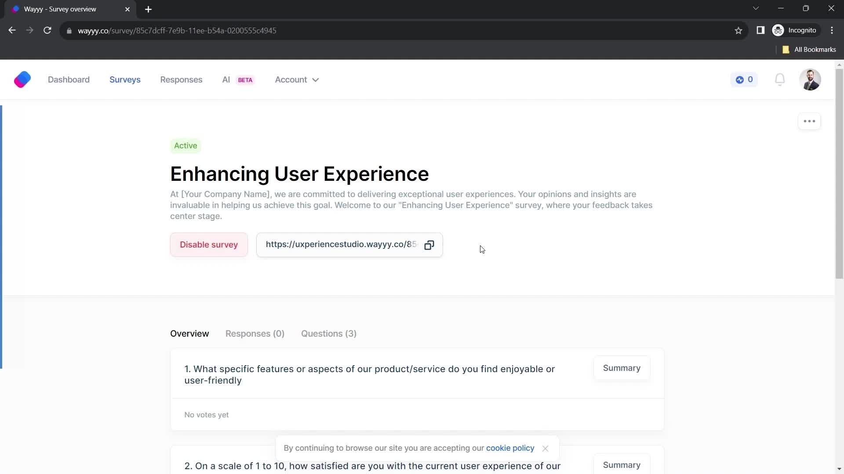The height and width of the screenshot is (474, 844).
Task: Go back to the previous page
Action: tap(12, 30)
